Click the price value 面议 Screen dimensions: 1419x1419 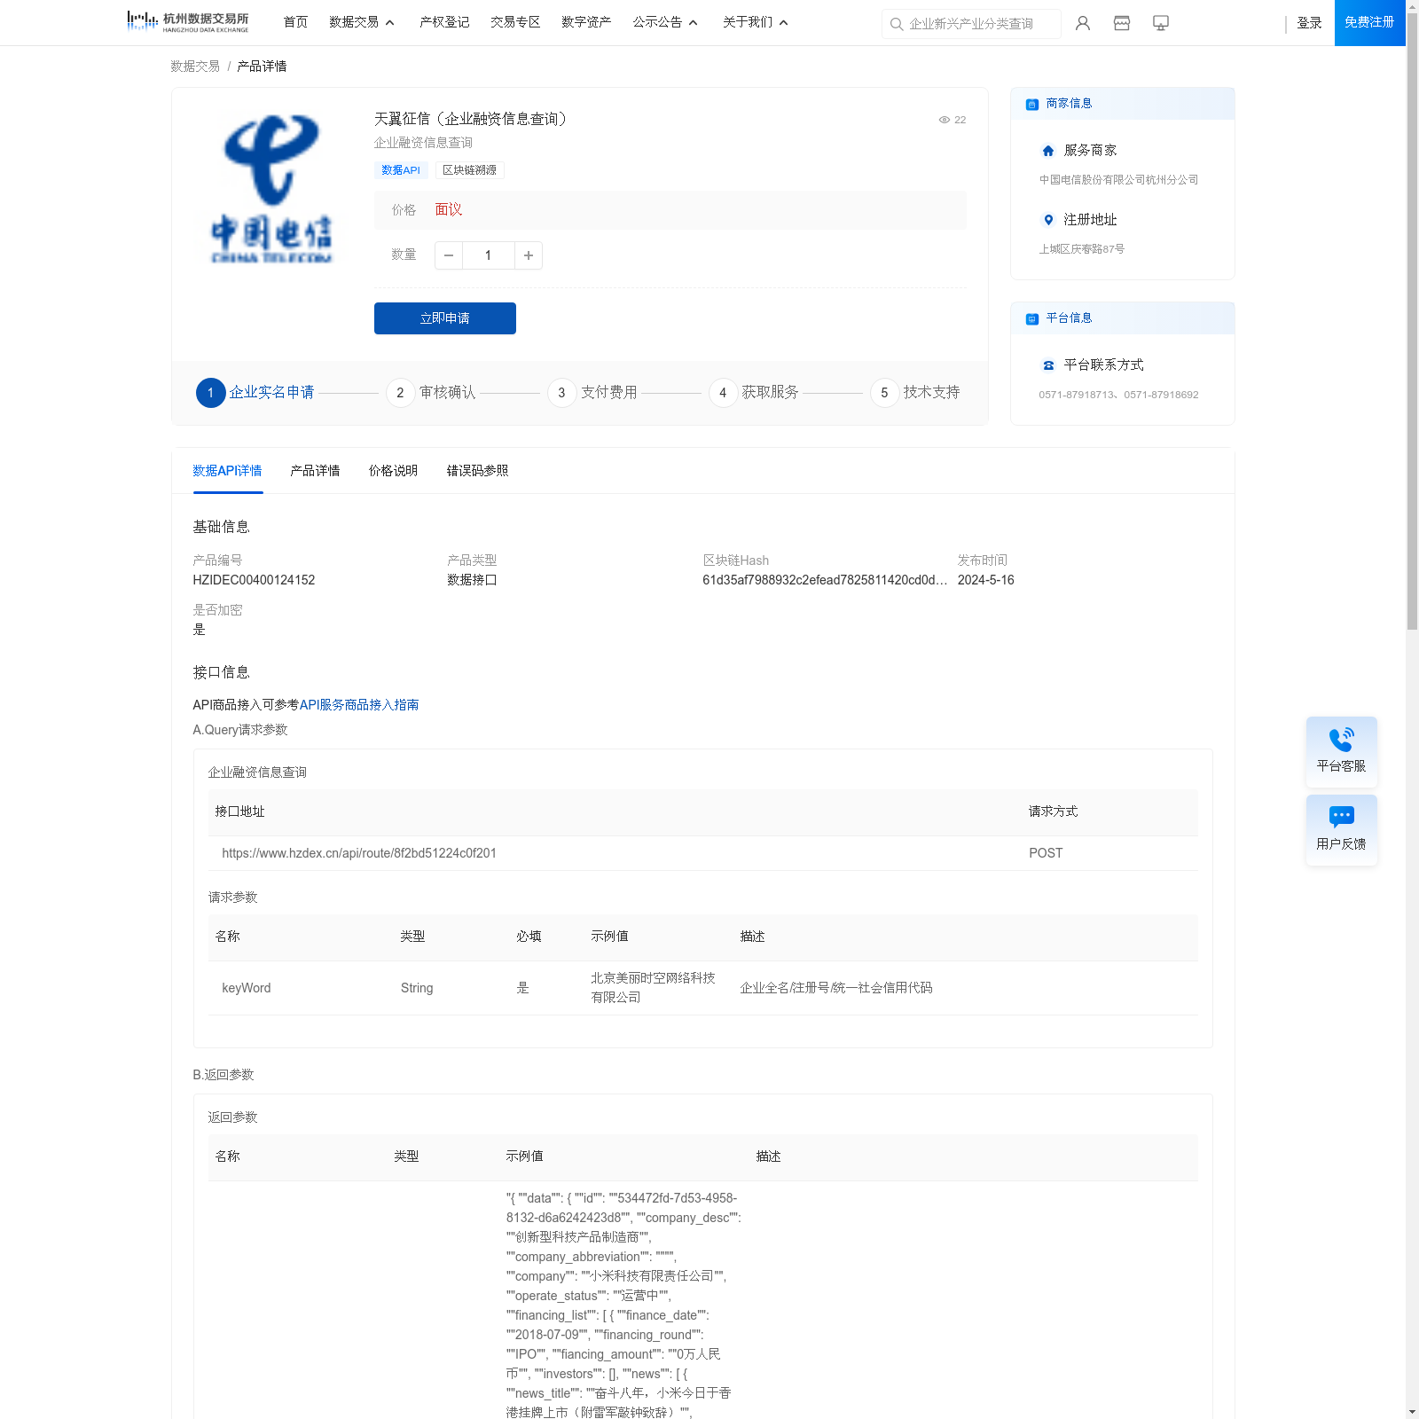[449, 210]
